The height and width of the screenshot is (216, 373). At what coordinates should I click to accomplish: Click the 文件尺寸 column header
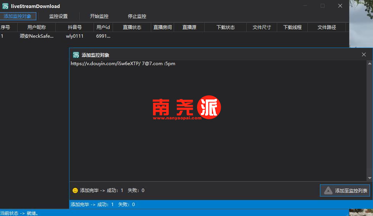coord(262,27)
